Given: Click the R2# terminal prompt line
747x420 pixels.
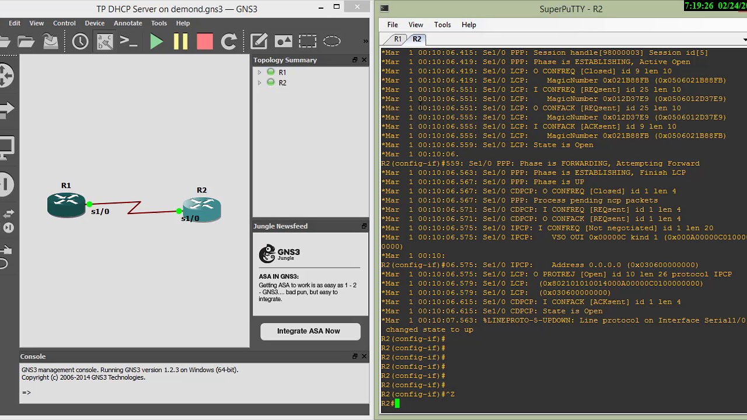Looking at the screenshot, I should 389,404.
